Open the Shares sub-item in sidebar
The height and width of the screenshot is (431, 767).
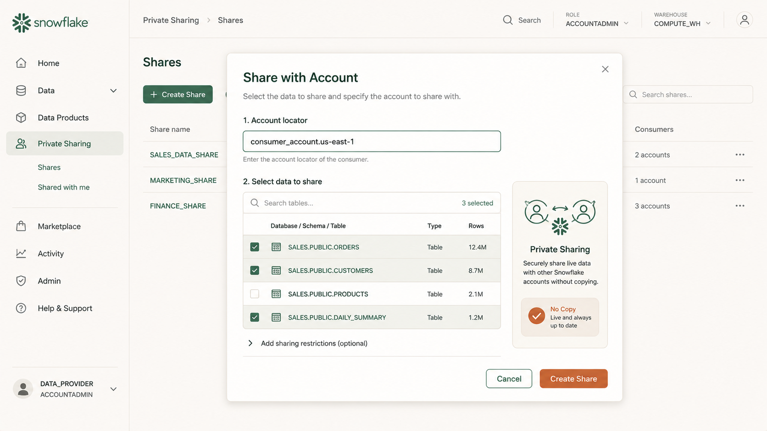coord(49,167)
